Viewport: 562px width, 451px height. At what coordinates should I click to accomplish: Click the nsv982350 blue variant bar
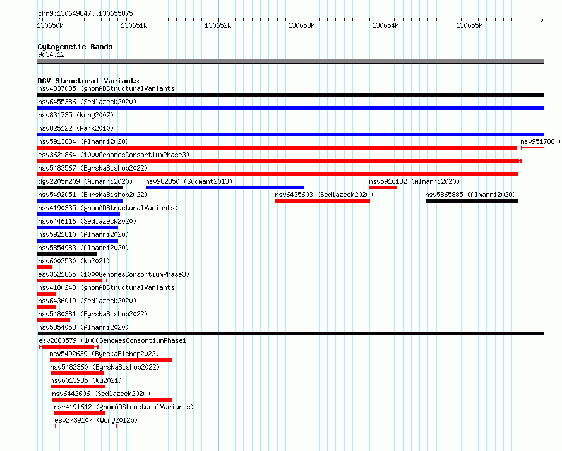click(225, 188)
